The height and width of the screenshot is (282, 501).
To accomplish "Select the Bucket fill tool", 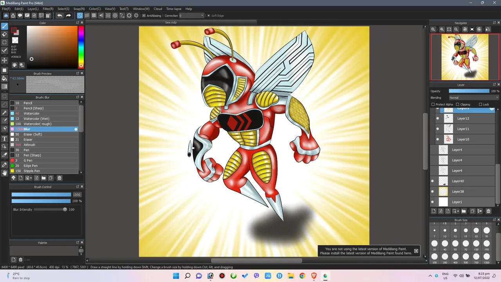I will click(5, 78).
